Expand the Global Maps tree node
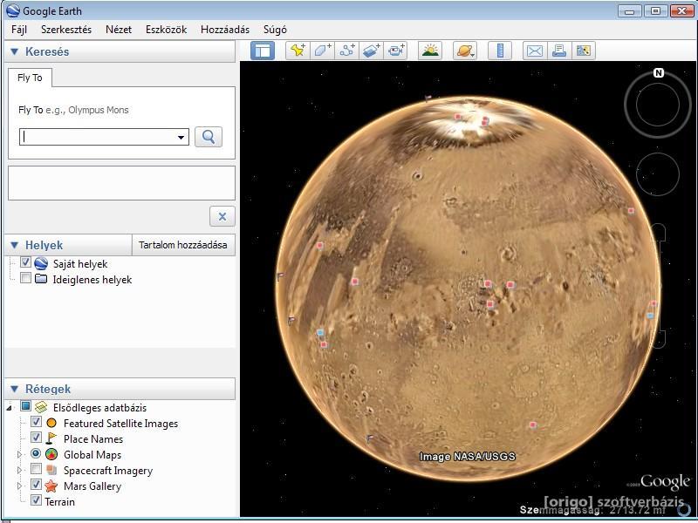The height and width of the screenshot is (523, 698). coord(19,454)
